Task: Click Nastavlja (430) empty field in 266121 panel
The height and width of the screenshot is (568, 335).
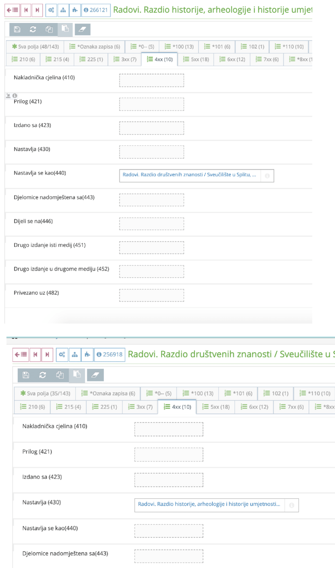Action: click(x=151, y=152)
